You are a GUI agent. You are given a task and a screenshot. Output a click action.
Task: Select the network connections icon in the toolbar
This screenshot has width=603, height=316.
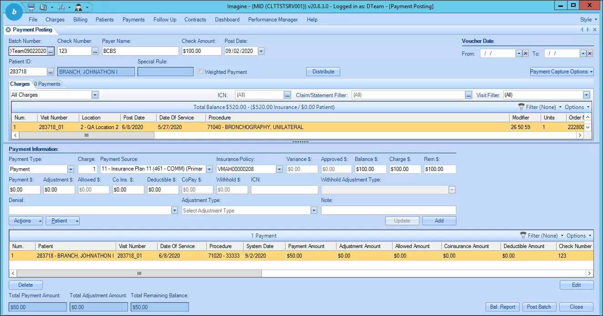[x=61, y=7]
